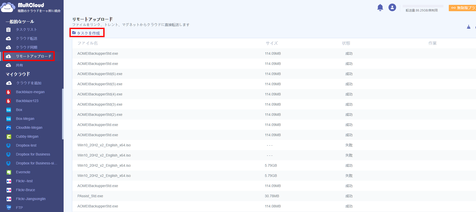Click the 30.78MB size value
This screenshot has height=212, width=476.
(272, 196)
